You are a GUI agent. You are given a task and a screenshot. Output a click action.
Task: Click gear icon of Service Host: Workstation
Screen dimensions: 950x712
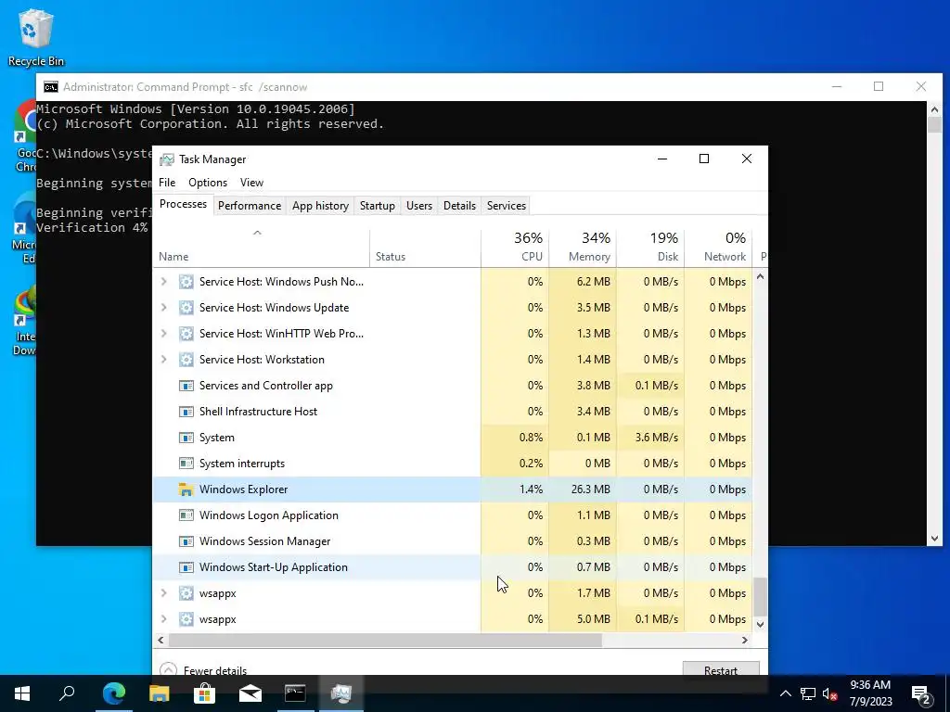point(186,360)
